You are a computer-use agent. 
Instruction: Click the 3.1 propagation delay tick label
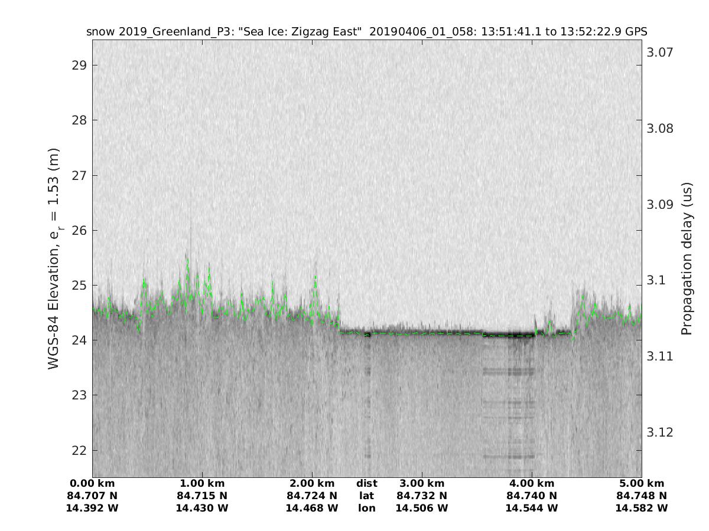point(655,280)
